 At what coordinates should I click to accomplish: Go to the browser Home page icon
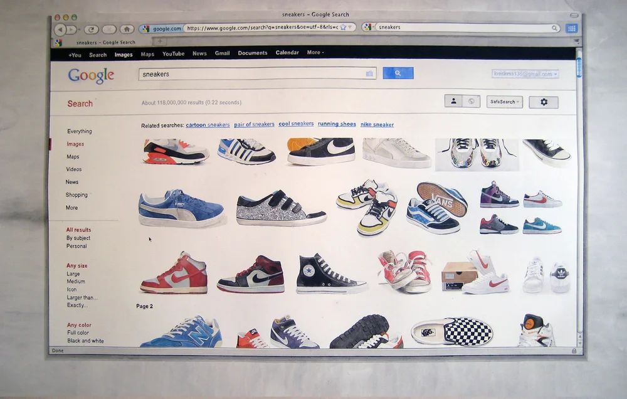(x=127, y=29)
